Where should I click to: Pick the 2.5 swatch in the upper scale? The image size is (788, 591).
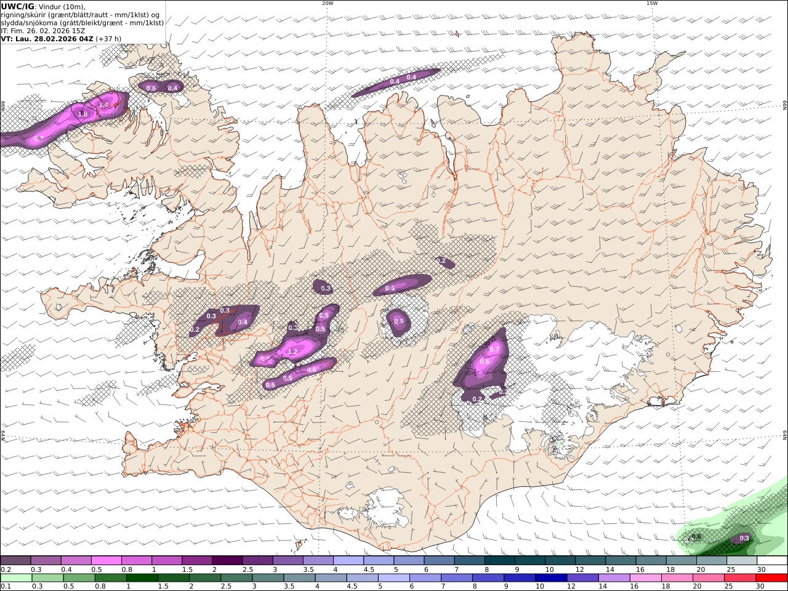257,560
